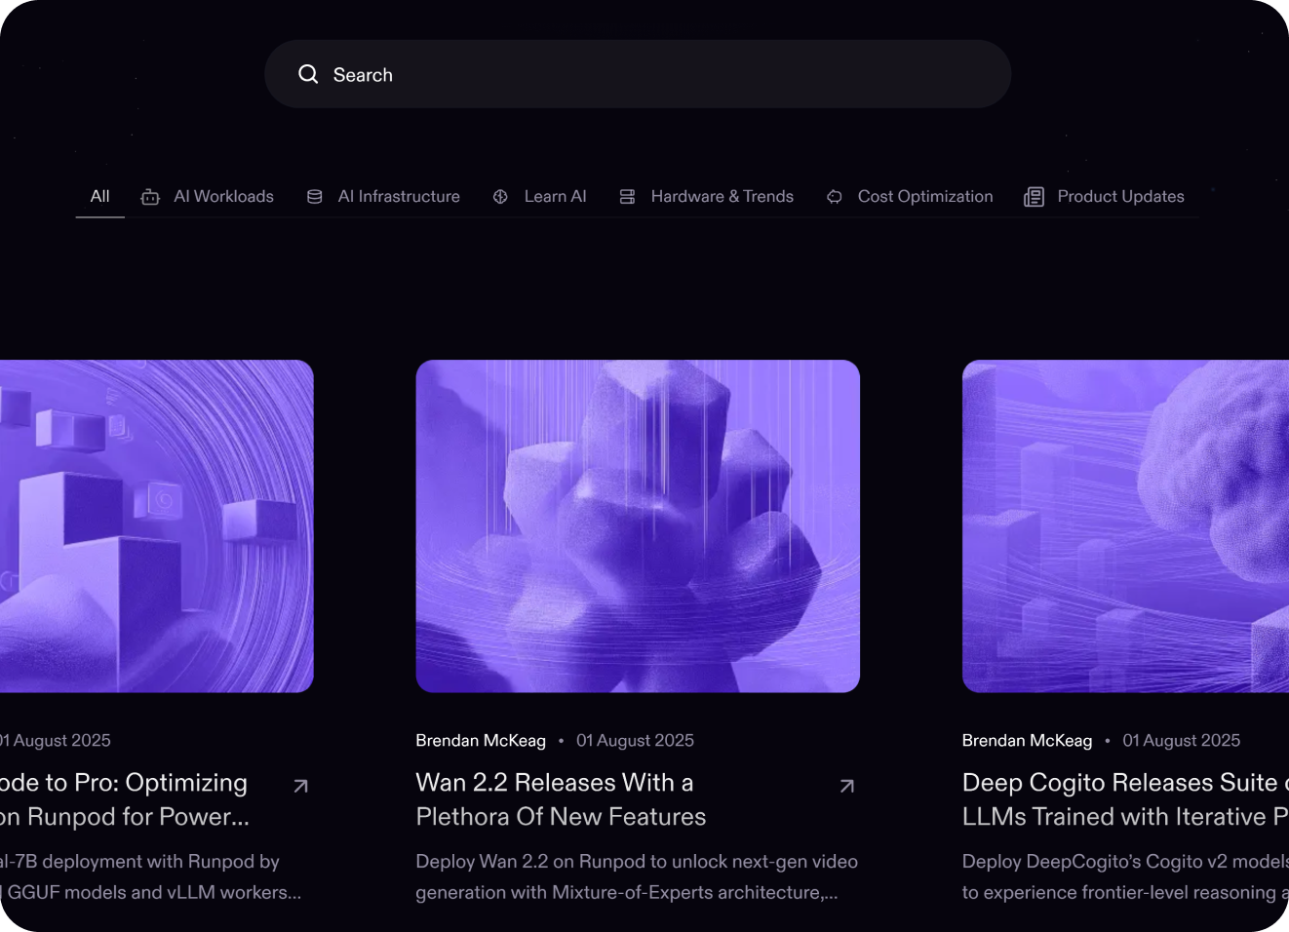Switch to the Product Updates tab
This screenshot has width=1289, height=932.
pyautogui.click(x=1120, y=196)
